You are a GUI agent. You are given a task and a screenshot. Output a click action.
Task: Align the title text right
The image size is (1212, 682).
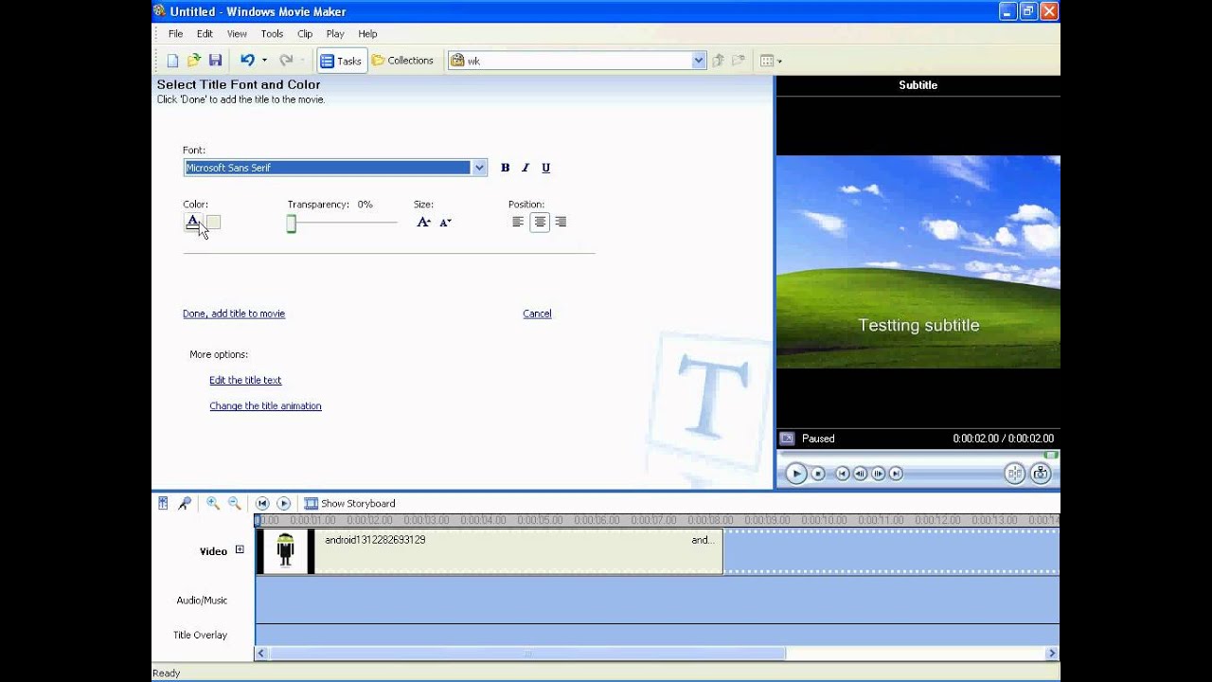(561, 222)
